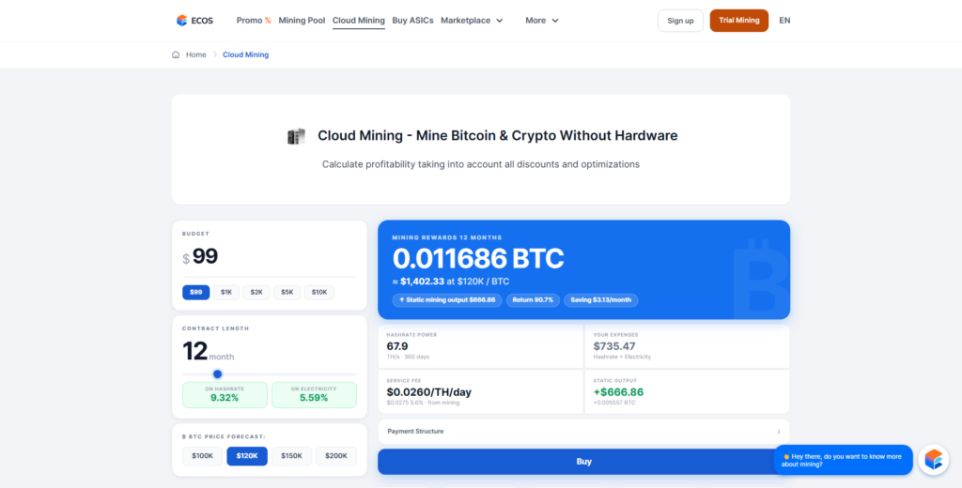This screenshot has width=962, height=488.
Task: Open the chat assistant ECOS bubble icon
Action: coord(933,459)
